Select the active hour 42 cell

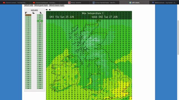[x=40, y=21]
